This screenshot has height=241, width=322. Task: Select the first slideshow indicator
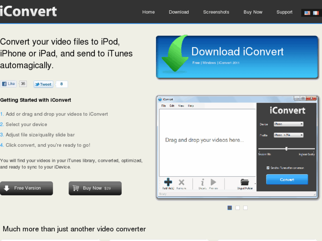230,208
